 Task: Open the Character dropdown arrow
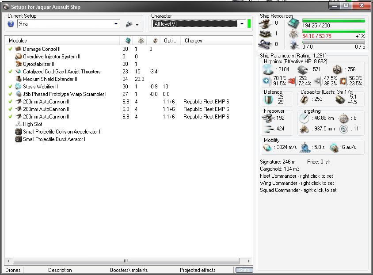(x=242, y=24)
